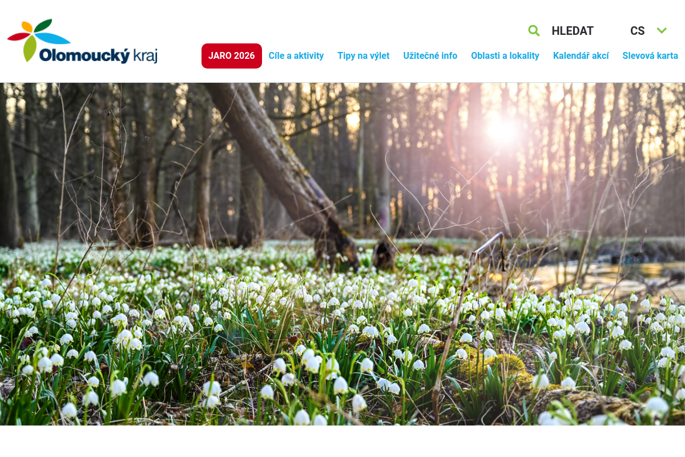Click the stream behind the flowers on the right
This screenshot has width=685, height=457.
[605, 275]
